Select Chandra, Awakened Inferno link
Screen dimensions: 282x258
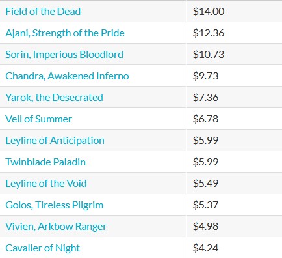(x=67, y=76)
